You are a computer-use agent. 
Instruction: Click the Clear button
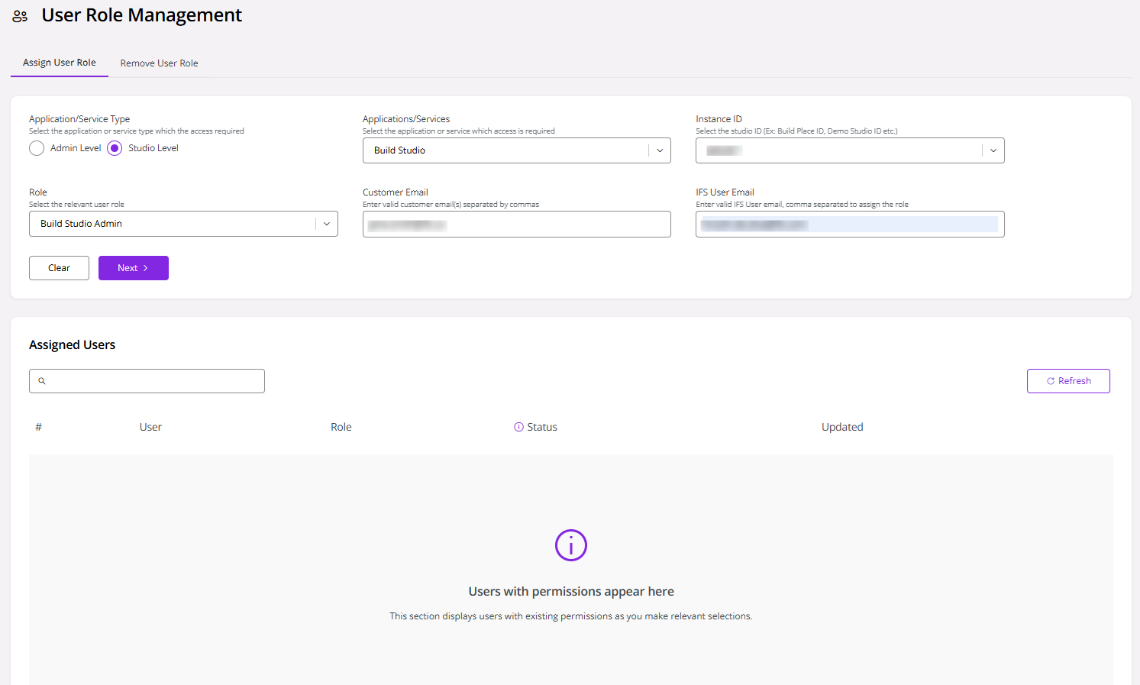(59, 268)
